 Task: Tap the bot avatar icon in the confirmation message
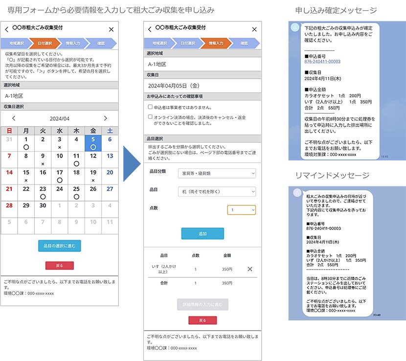[x=294, y=27]
